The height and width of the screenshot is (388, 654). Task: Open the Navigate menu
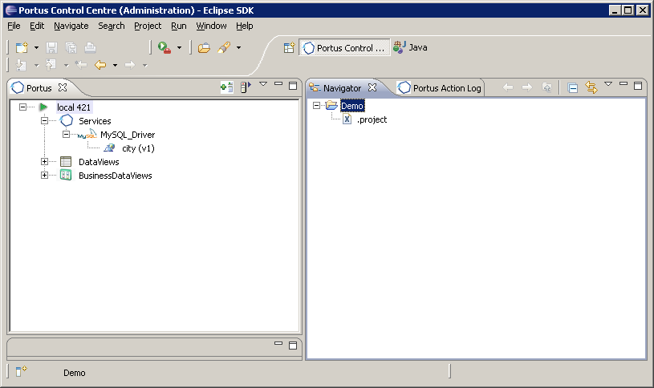click(x=71, y=26)
